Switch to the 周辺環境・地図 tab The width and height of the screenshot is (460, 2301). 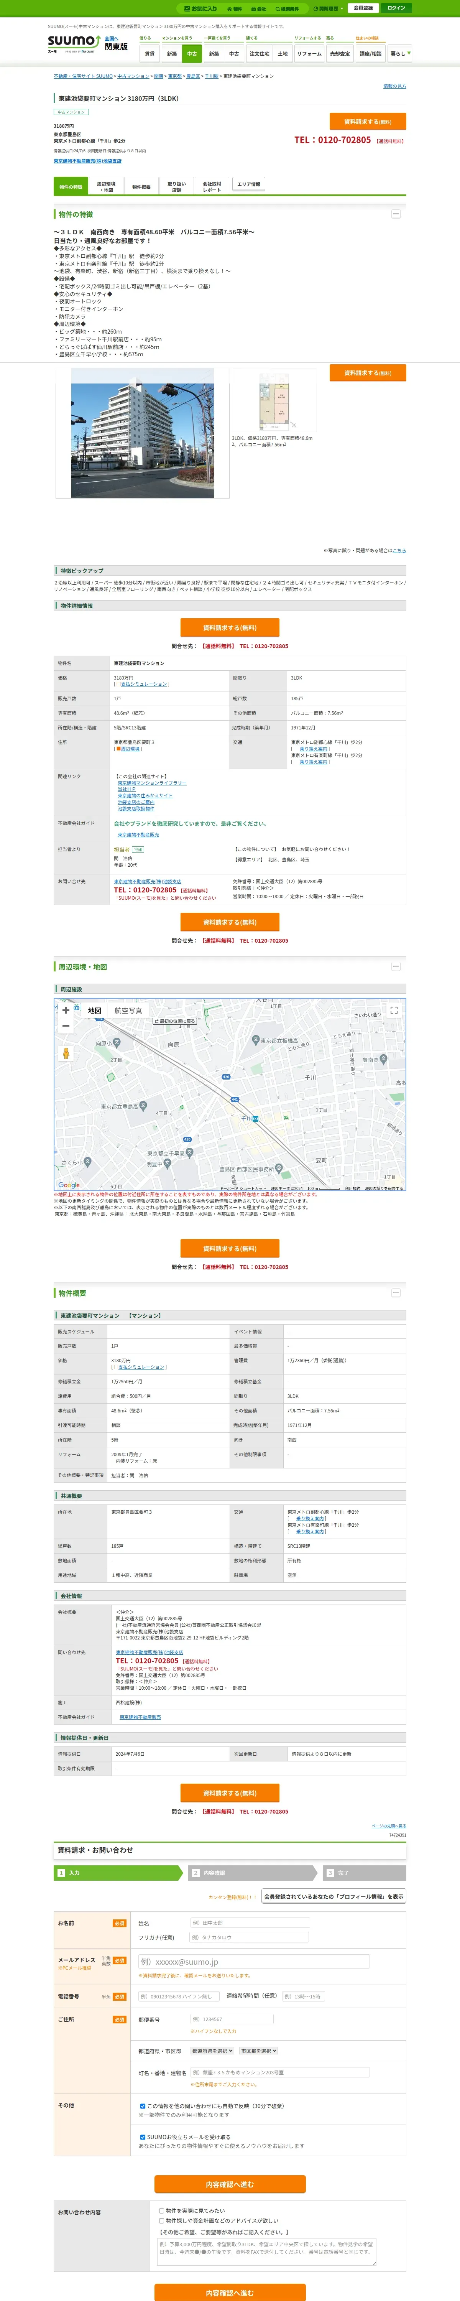coord(105,187)
